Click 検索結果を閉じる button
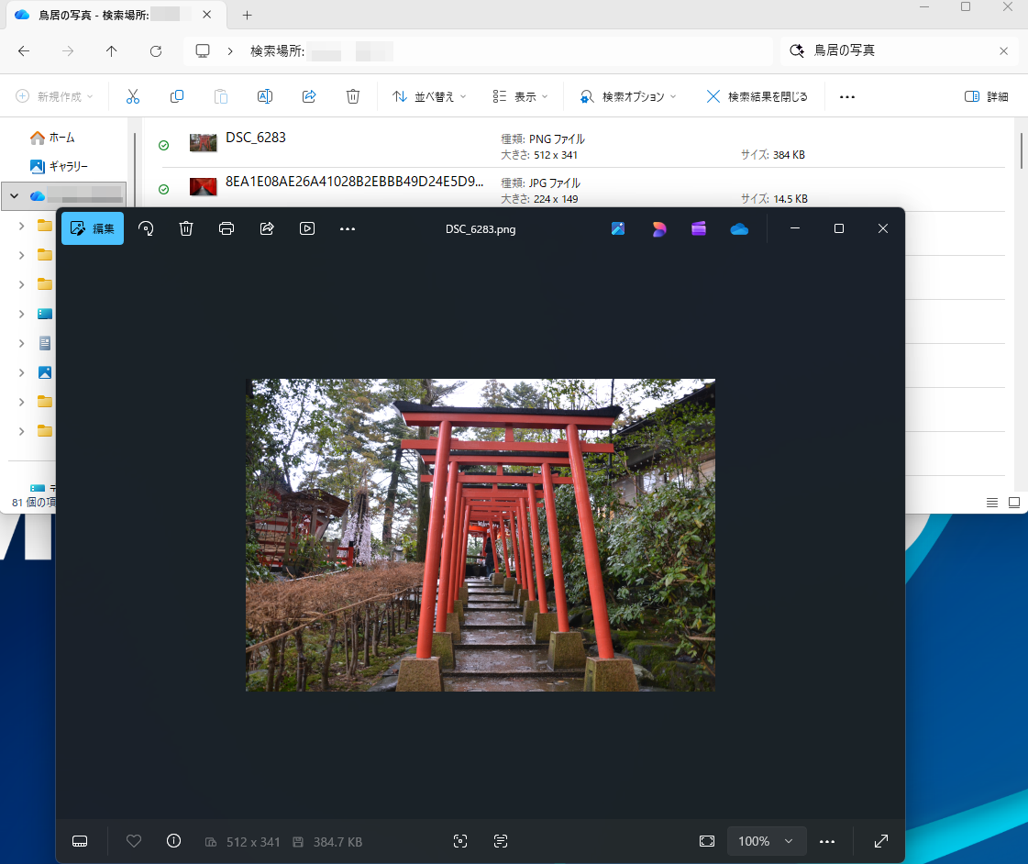Image resolution: width=1028 pixels, height=864 pixels. [757, 96]
